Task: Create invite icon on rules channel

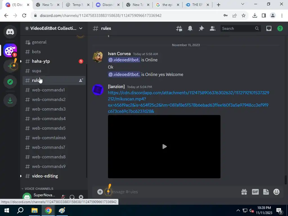Action: [81, 80]
